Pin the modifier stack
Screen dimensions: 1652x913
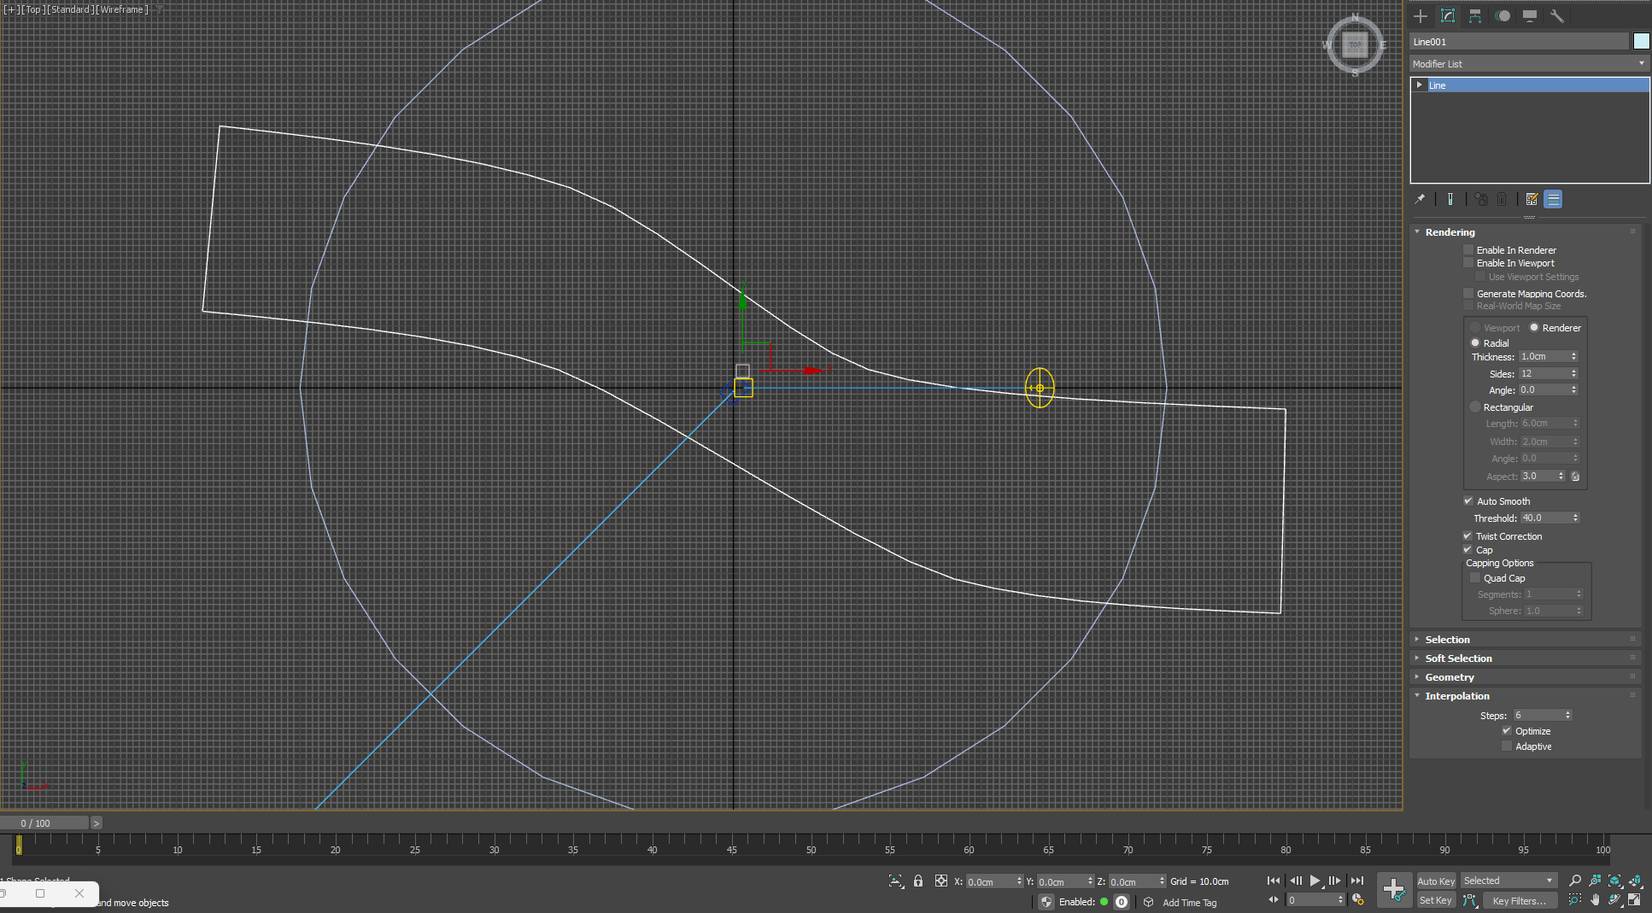pyautogui.click(x=1420, y=199)
